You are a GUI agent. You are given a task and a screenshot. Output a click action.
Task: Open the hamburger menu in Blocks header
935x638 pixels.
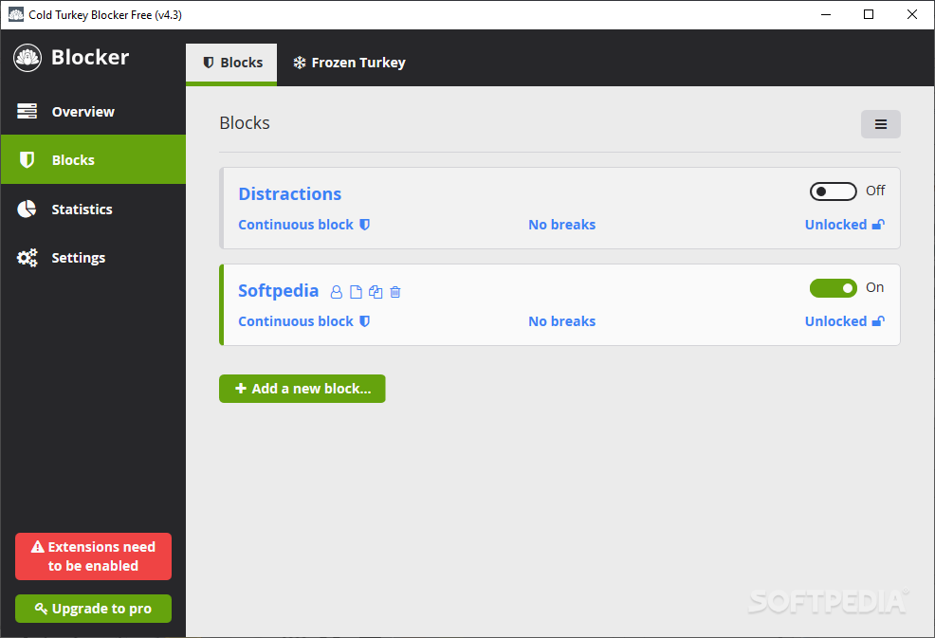[881, 124]
